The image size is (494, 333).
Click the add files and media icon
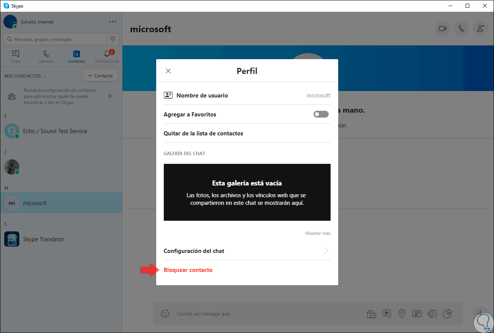coord(371,314)
